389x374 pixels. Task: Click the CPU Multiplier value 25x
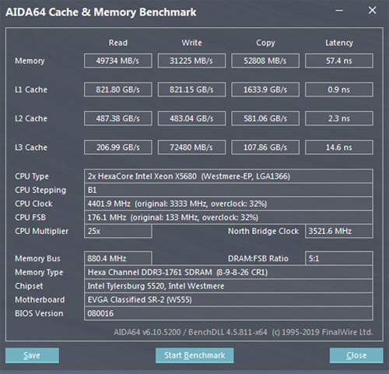pos(117,231)
